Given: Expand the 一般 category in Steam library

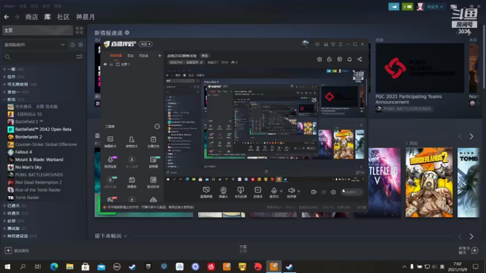Looking at the screenshot, I should coord(4,69).
